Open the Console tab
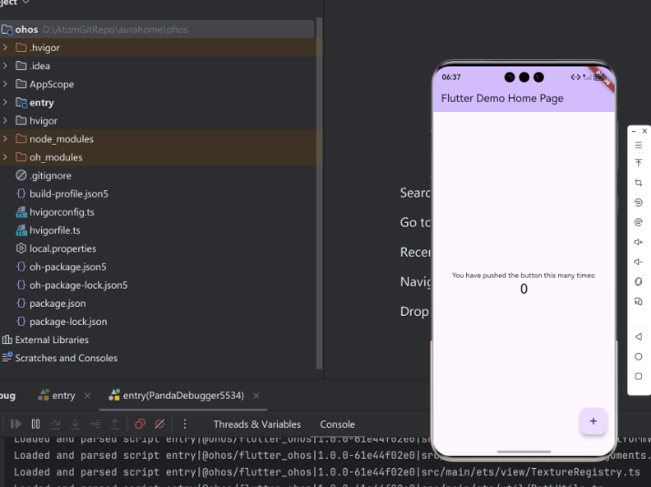The height and width of the screenshot is (487, 651). tap(337, 424)
